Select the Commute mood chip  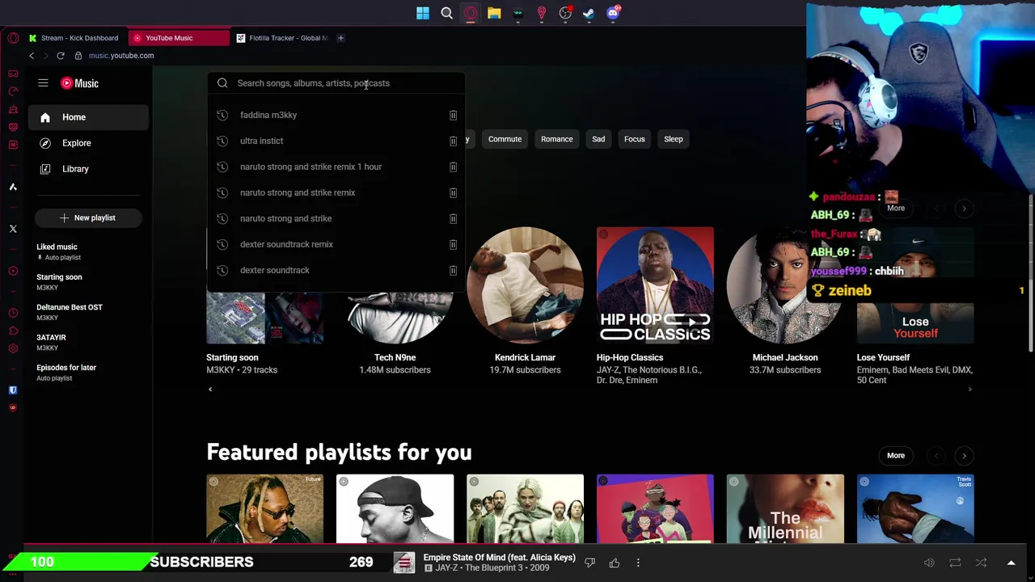click(505, 139)
